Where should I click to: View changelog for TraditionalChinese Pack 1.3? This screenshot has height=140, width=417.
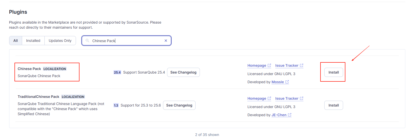[x=179, y=105]
